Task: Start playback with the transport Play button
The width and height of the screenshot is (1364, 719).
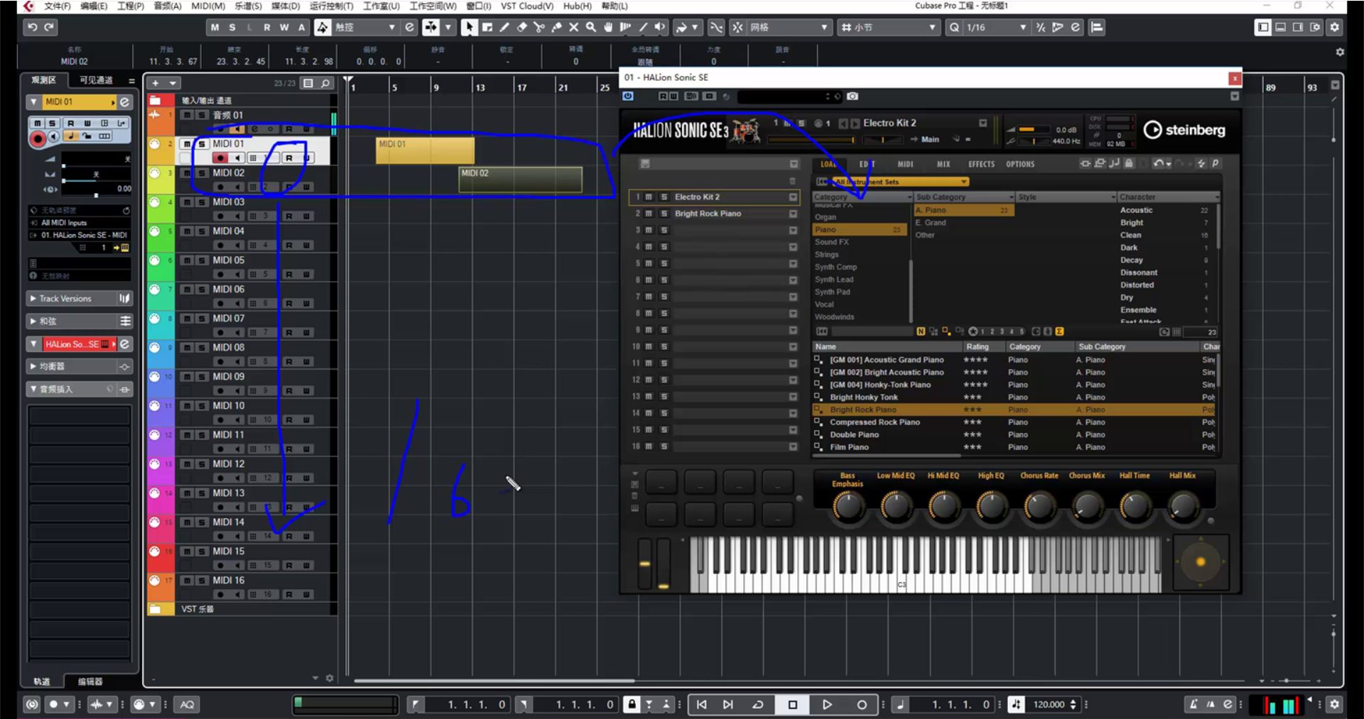Action: pyautogui.click(x=827, y=704)
